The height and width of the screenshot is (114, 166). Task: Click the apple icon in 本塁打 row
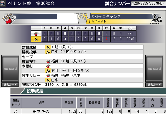(x=48, y=66)
